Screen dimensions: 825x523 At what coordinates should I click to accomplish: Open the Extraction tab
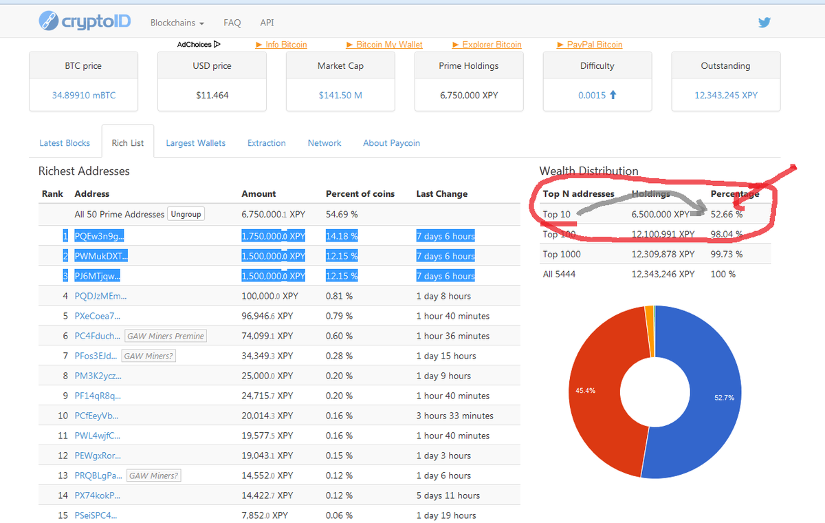tap(267, 143)
